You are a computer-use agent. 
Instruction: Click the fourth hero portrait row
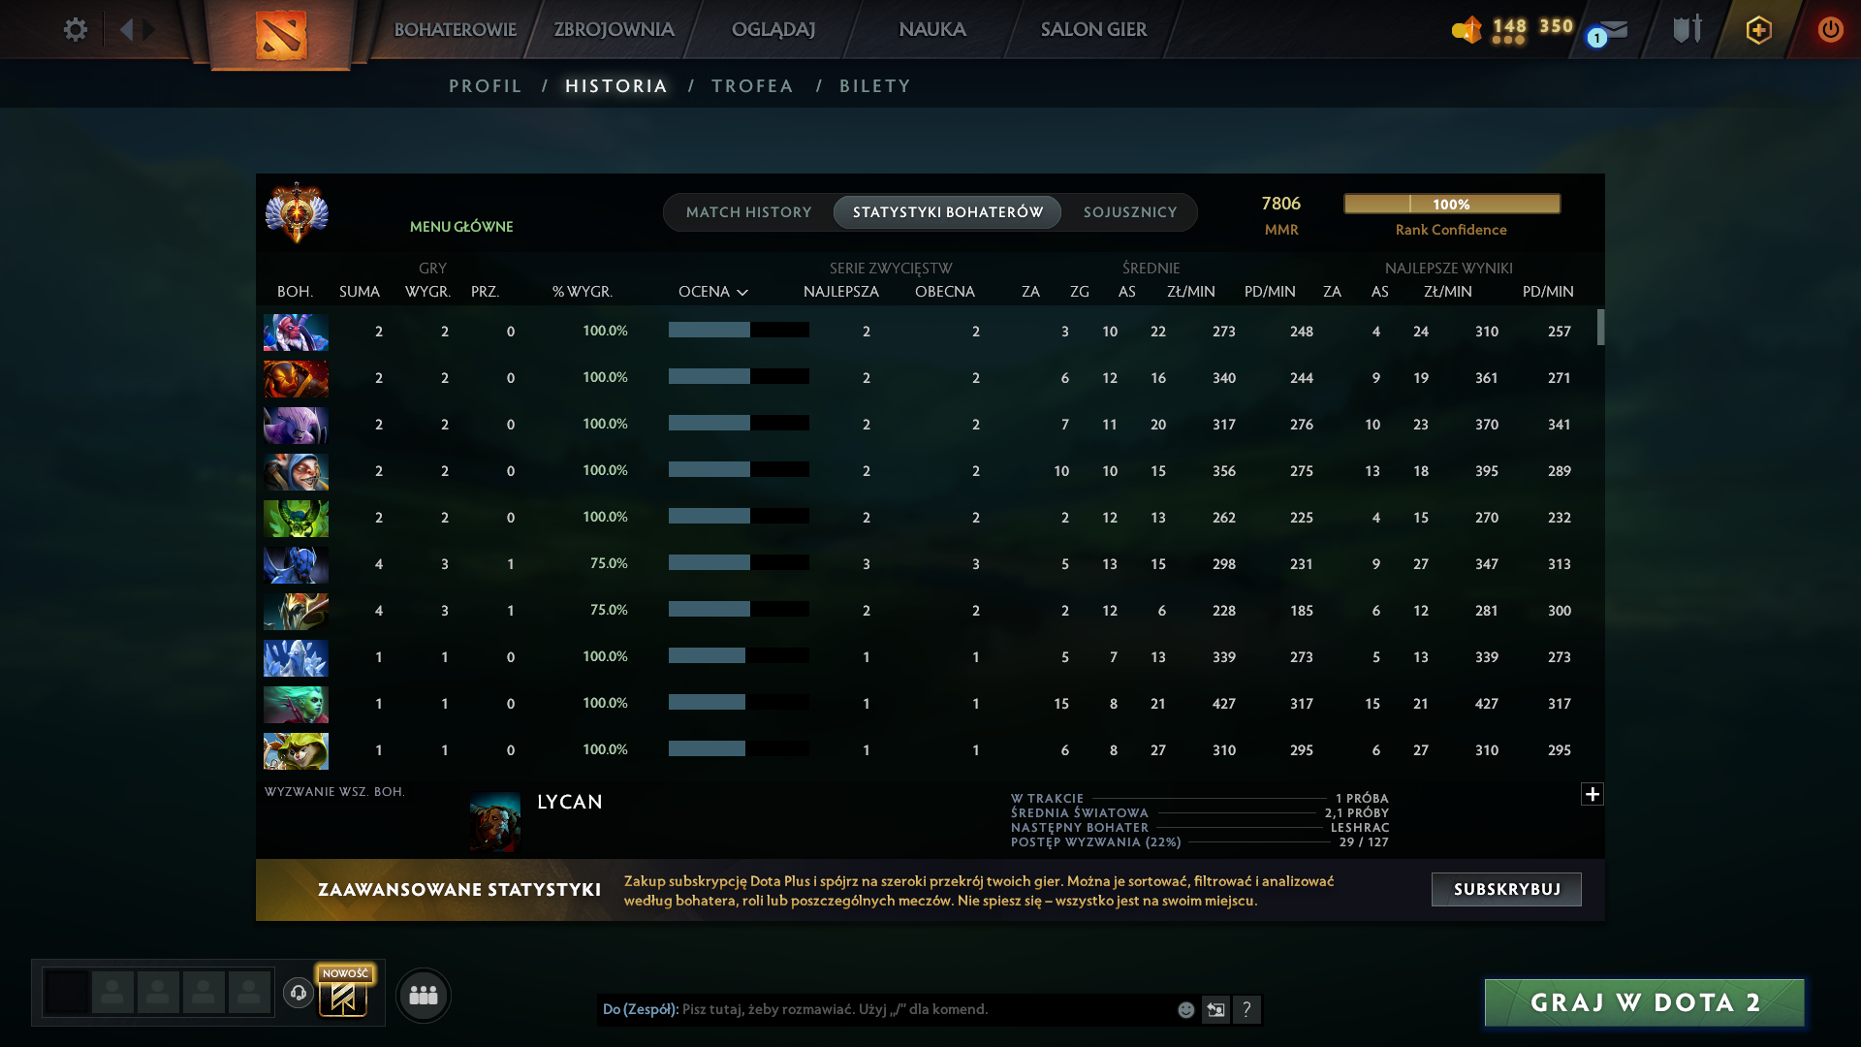point(296,471)
